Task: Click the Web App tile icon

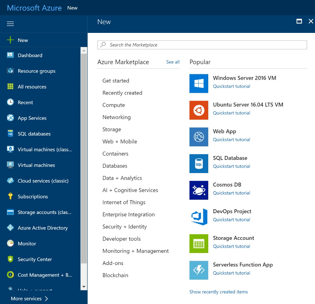Action: coord(199,137)
